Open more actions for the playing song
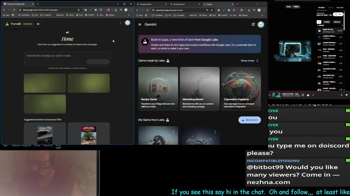This screenshot has height=196, width=350. click(x=313, y=95)
